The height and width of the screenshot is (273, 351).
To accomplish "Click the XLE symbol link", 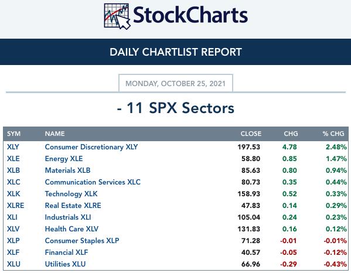I will click(x=13, y=159).
